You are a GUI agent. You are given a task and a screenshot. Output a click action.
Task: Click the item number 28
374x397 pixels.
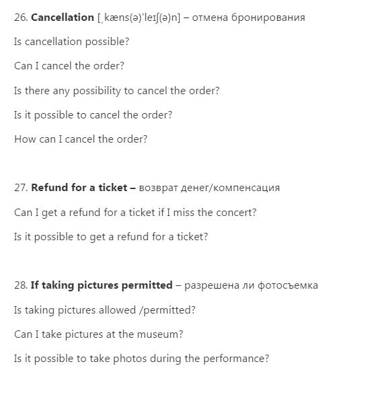21,285
